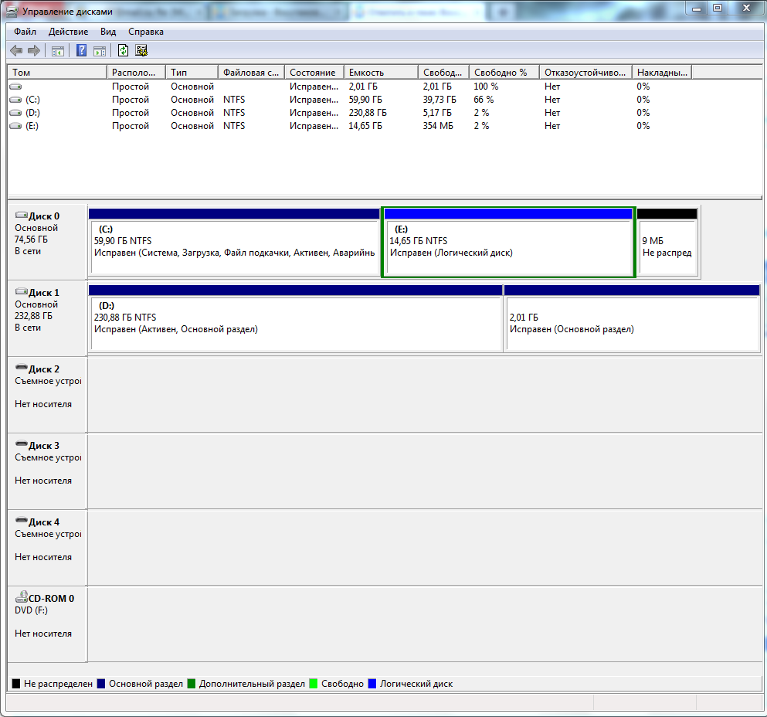Click Нет носителя text under Диск 4
The width and height of the screenshot is (767, 717).
click(x=43, y=557)
